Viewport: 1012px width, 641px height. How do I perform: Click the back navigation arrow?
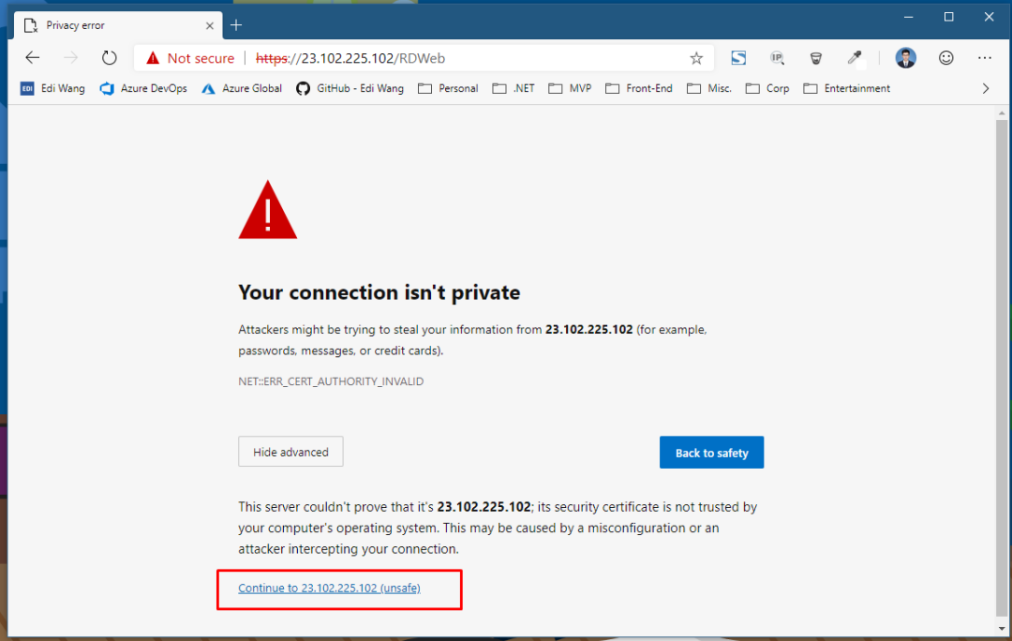click(x=32, y=58)
